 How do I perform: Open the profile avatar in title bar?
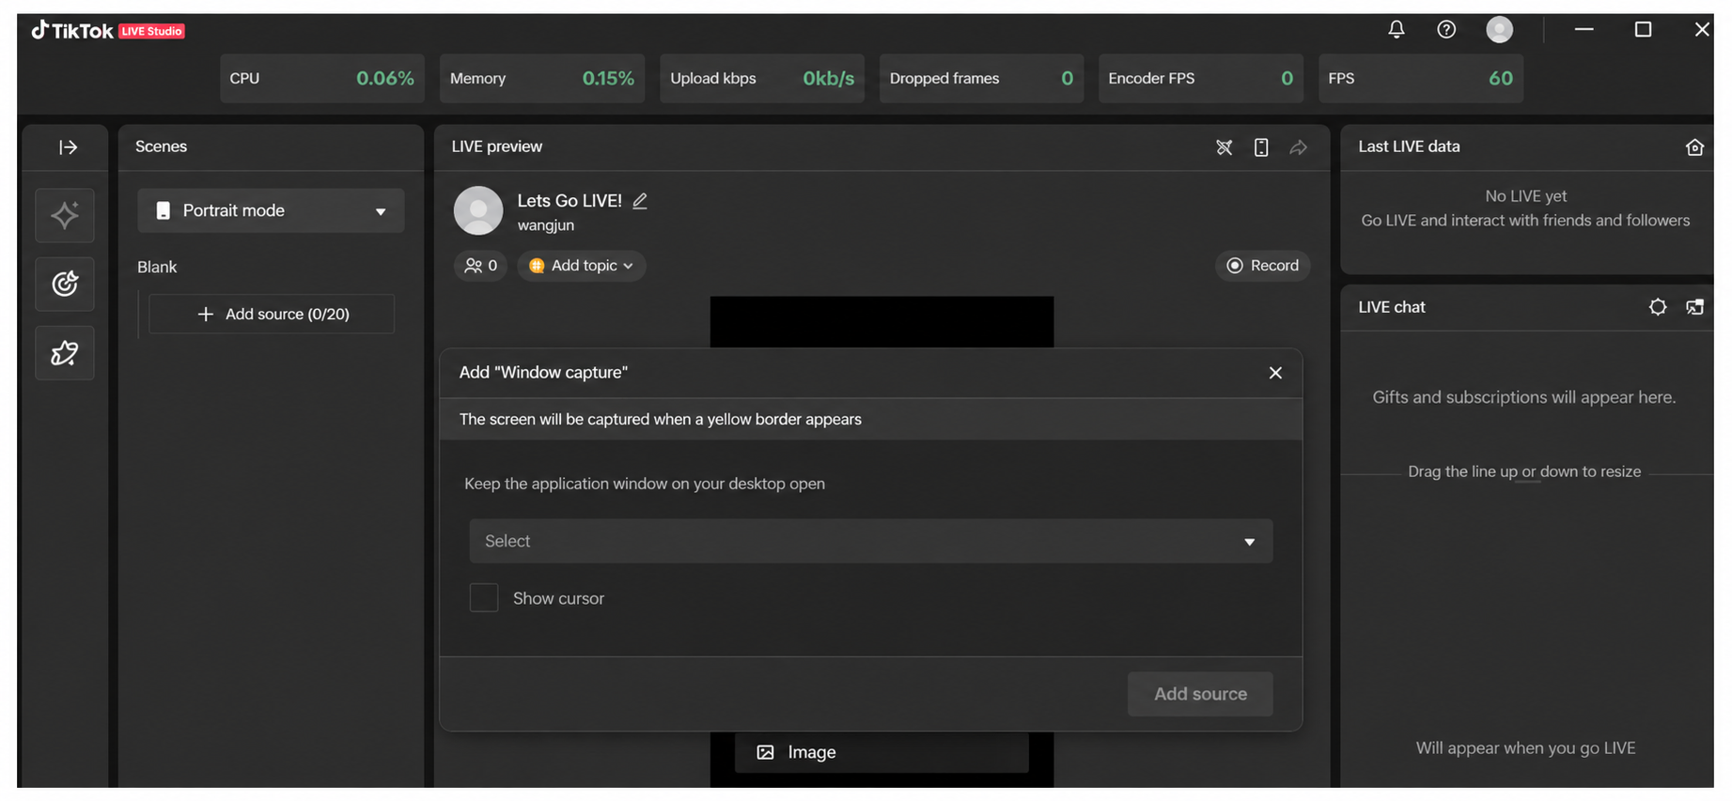pos(1500,30)
